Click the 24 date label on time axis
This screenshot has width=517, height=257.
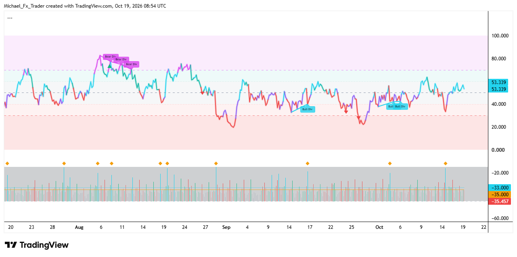pyautogui.click(x=184, y=227)
